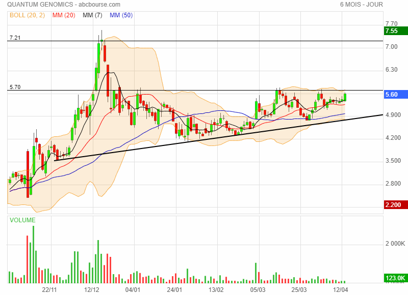
Task: Click the blue 5.60 current price tag
Action: [x=396, y=95]
